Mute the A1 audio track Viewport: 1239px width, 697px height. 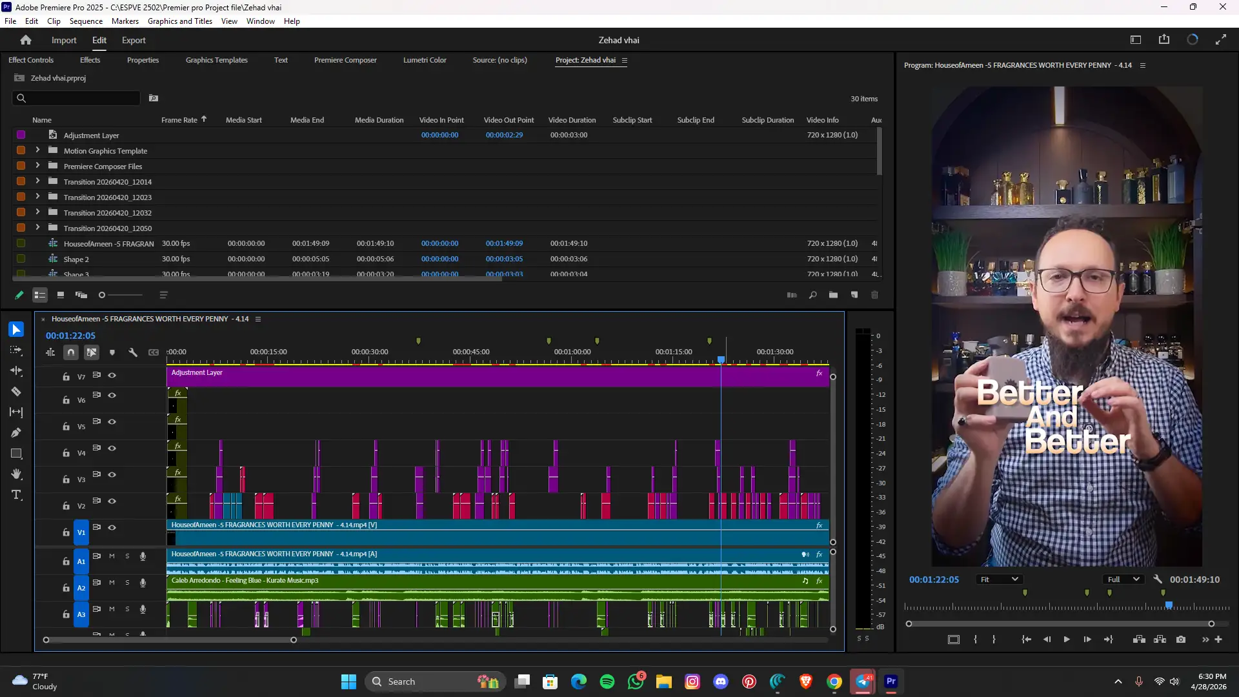tap(112, 556)
